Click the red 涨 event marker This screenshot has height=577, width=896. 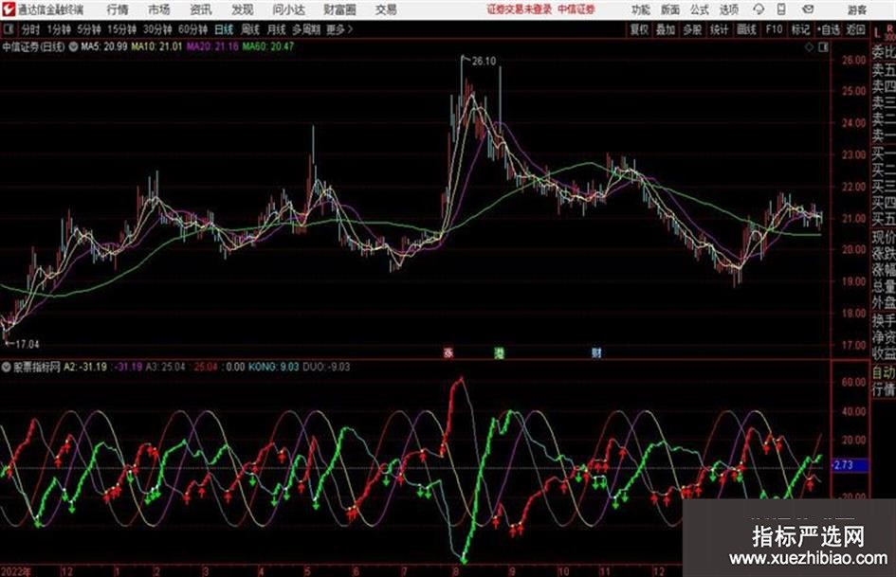pos(448,353)
